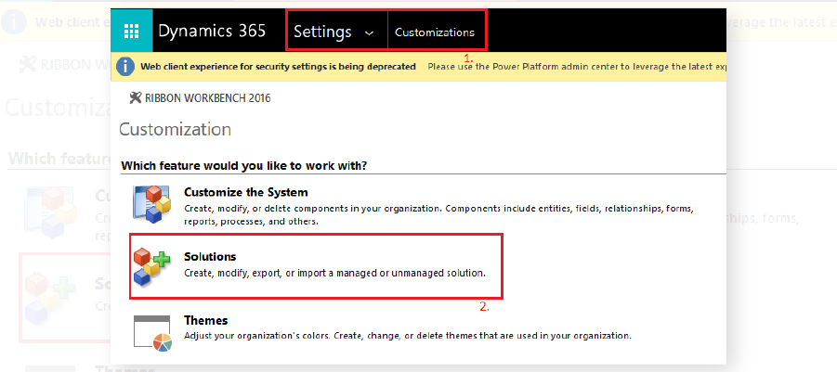Click the Solutions cubes icon
837x372 pixels.
pyautogui.click(x=151, y=267)
